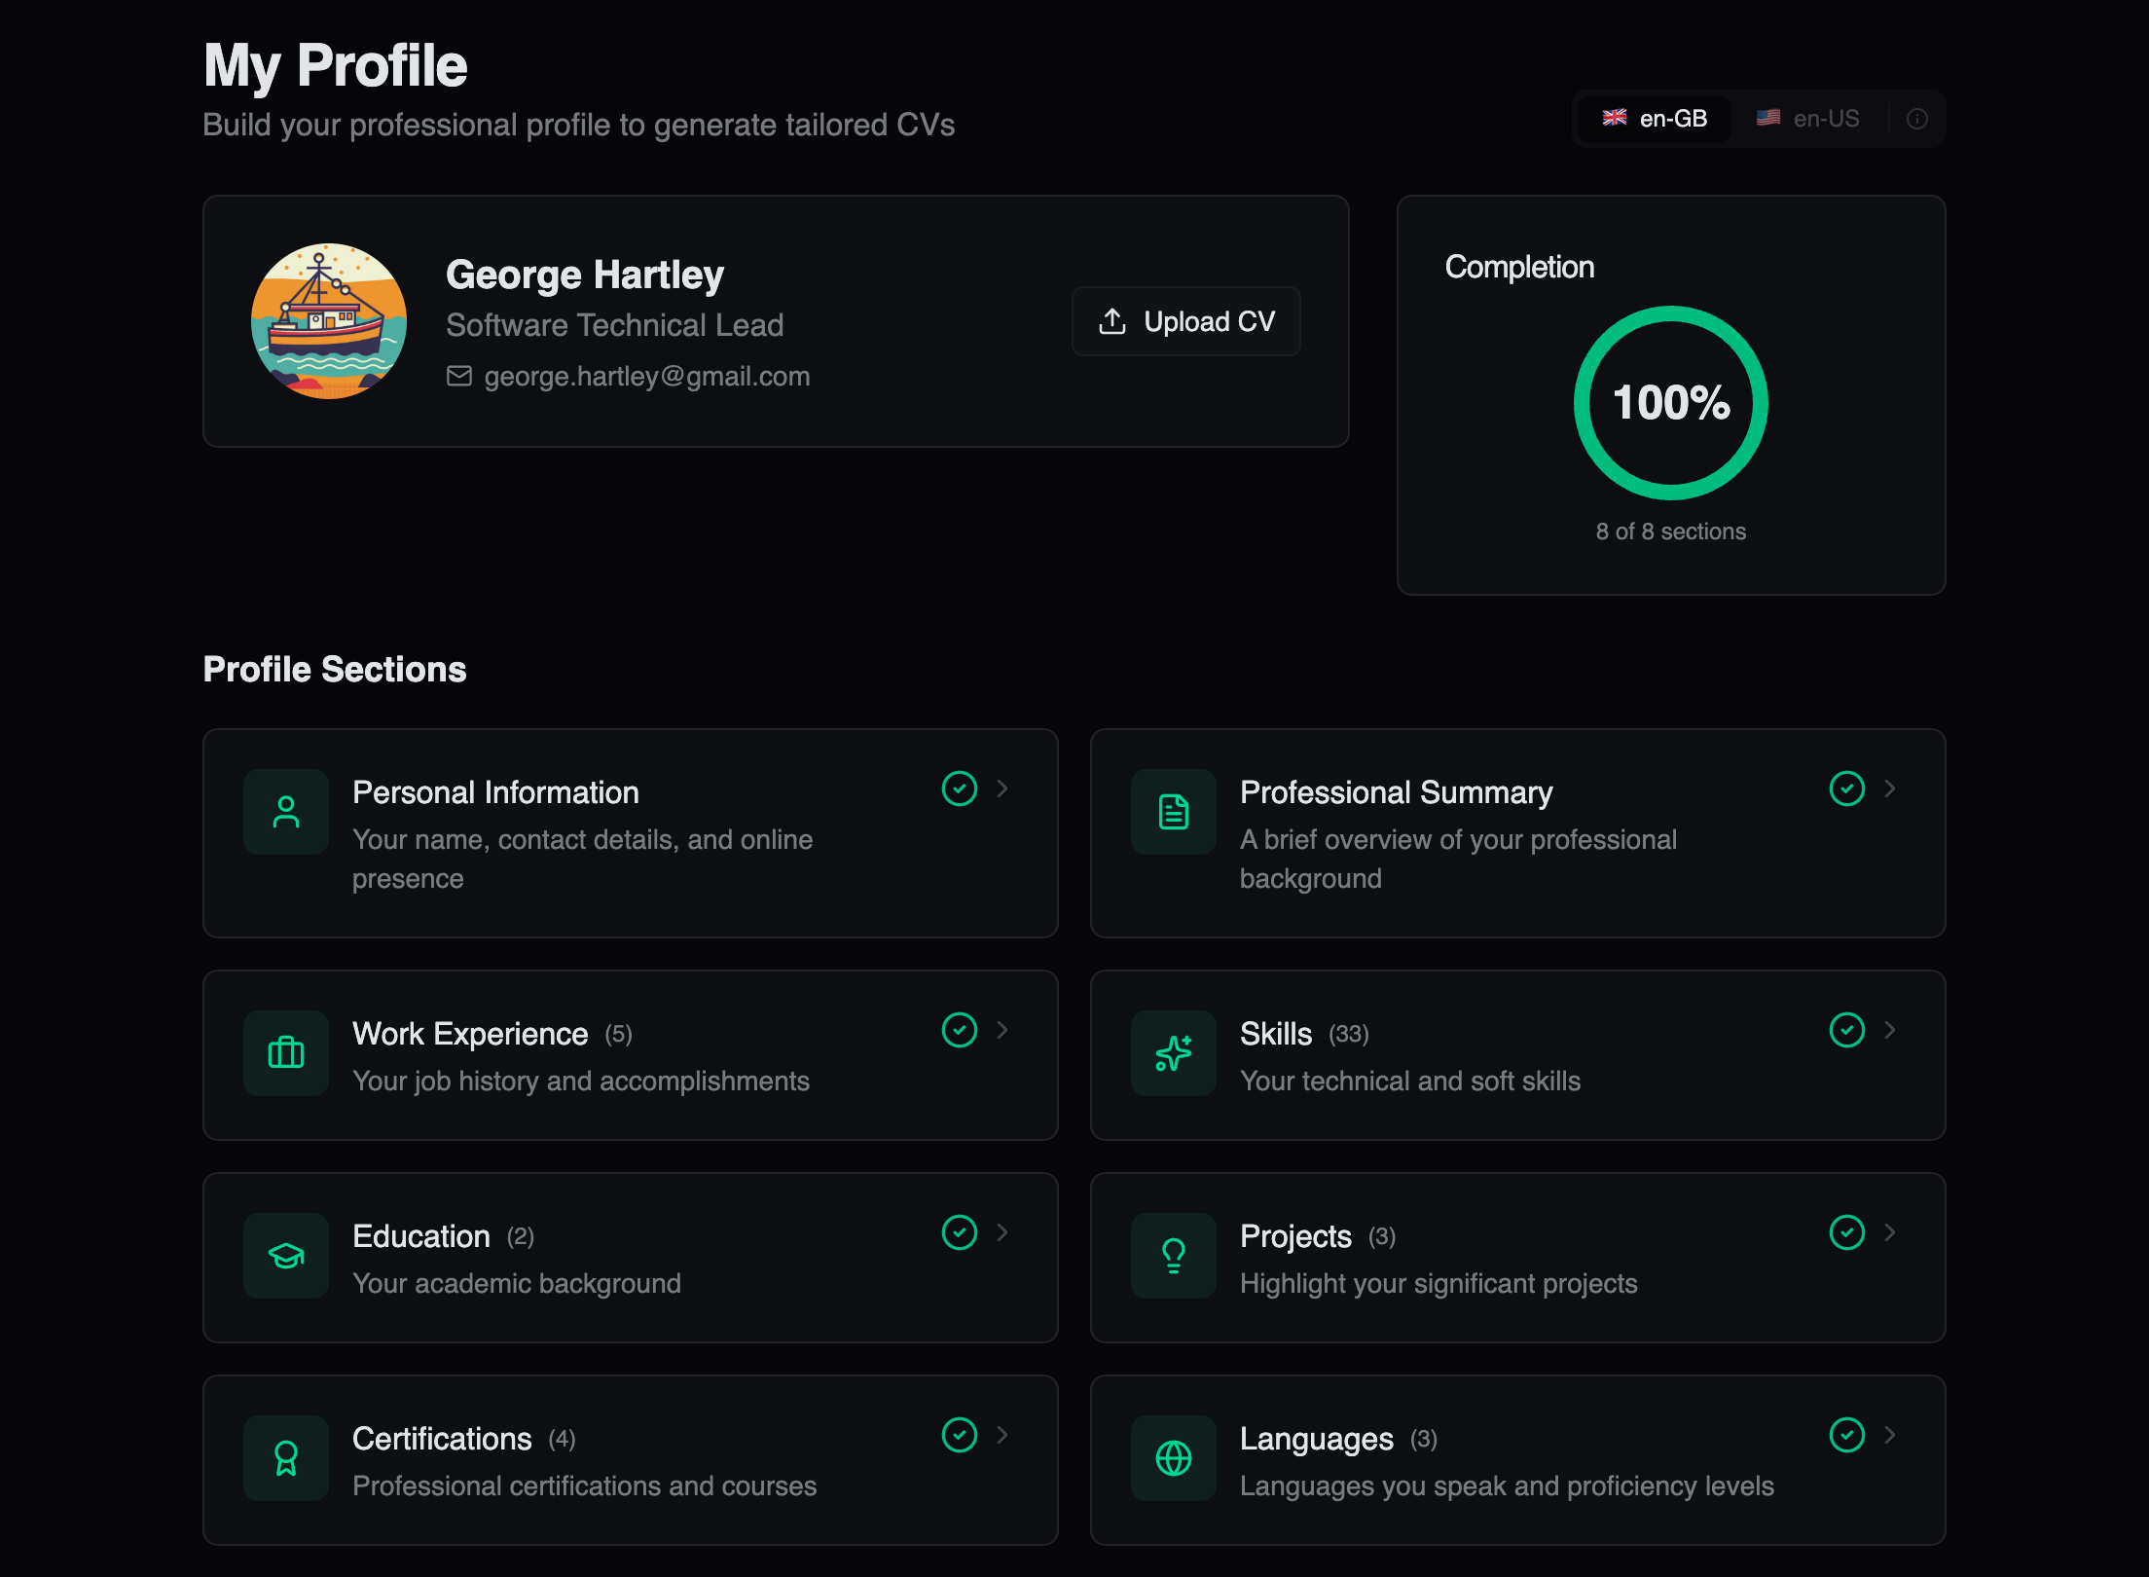
Task: Click the Certifications count (4)
Action: [563, 1439]
